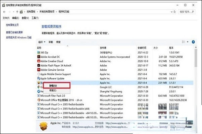Screen dimensions: 202x134
Task: Open the 查看(V) menu
Action: [x=25, y=18]
